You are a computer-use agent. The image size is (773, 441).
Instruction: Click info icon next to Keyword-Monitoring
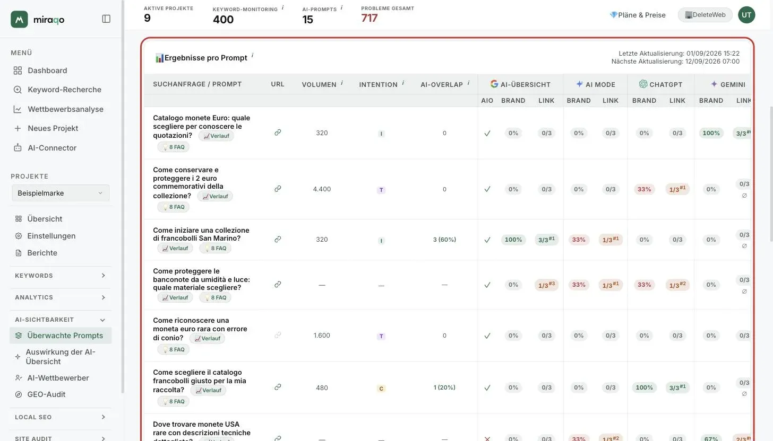[282, 7]
